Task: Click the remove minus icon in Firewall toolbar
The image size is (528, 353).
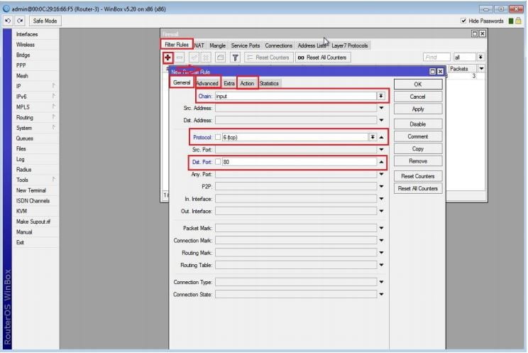Action: pyautogui.click(x=180, y=58)
